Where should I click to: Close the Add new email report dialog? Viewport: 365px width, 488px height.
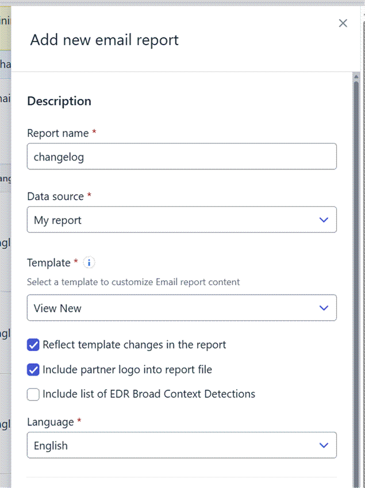pos(343,23)
